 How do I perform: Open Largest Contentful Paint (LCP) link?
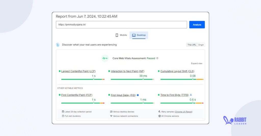(79, 71)
